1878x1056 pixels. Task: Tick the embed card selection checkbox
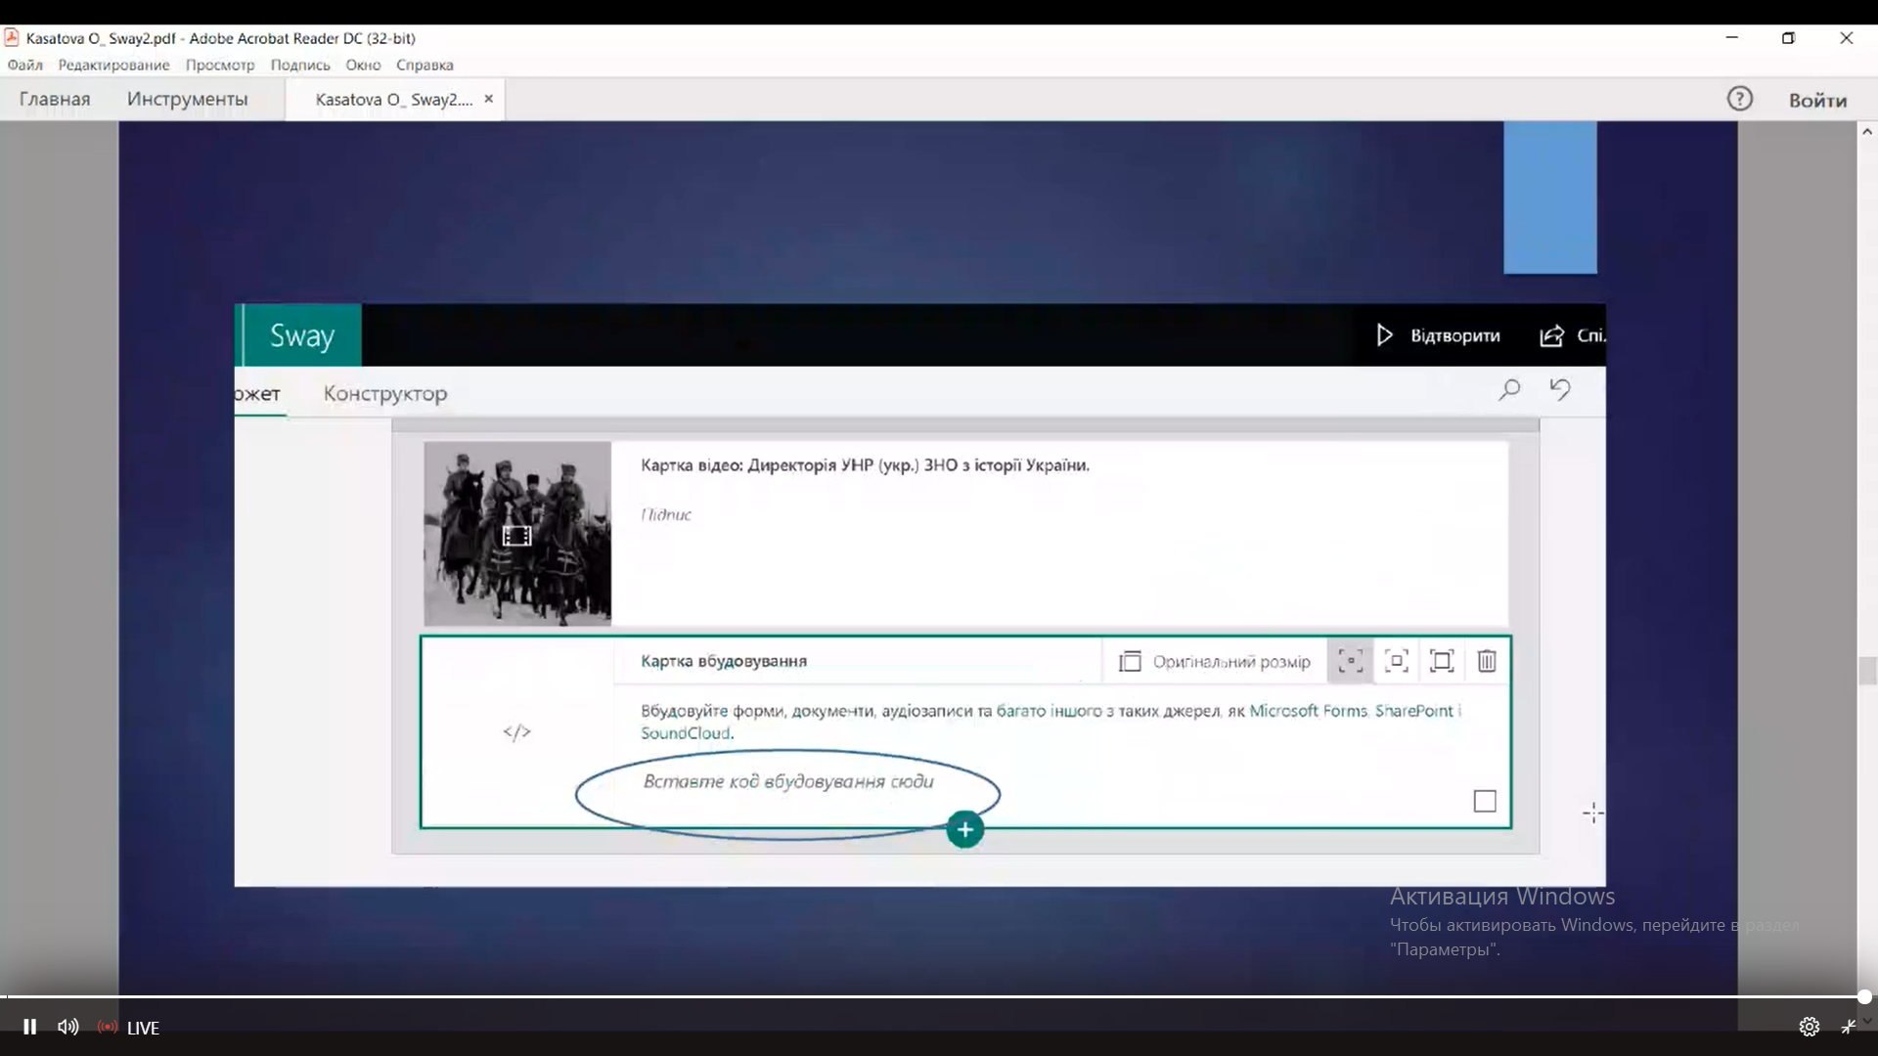(1485, 802)
